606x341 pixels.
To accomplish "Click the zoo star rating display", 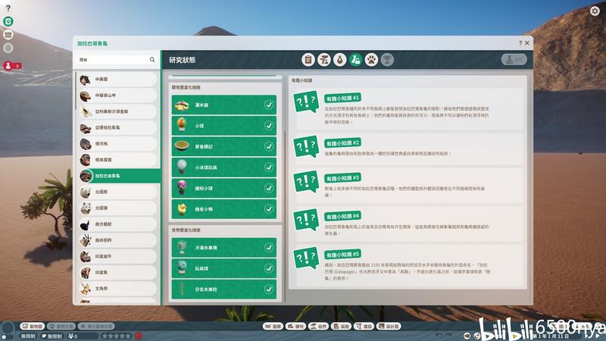I will [x=117, y=336].
